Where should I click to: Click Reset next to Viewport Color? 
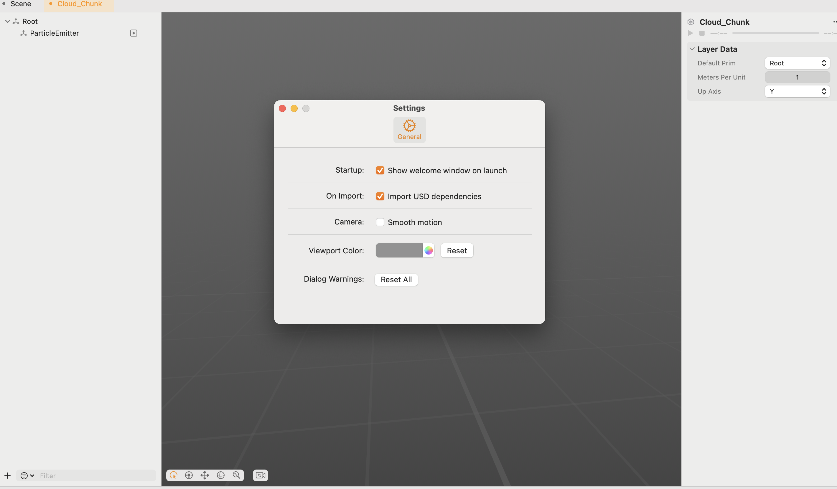tap(457, 250)
